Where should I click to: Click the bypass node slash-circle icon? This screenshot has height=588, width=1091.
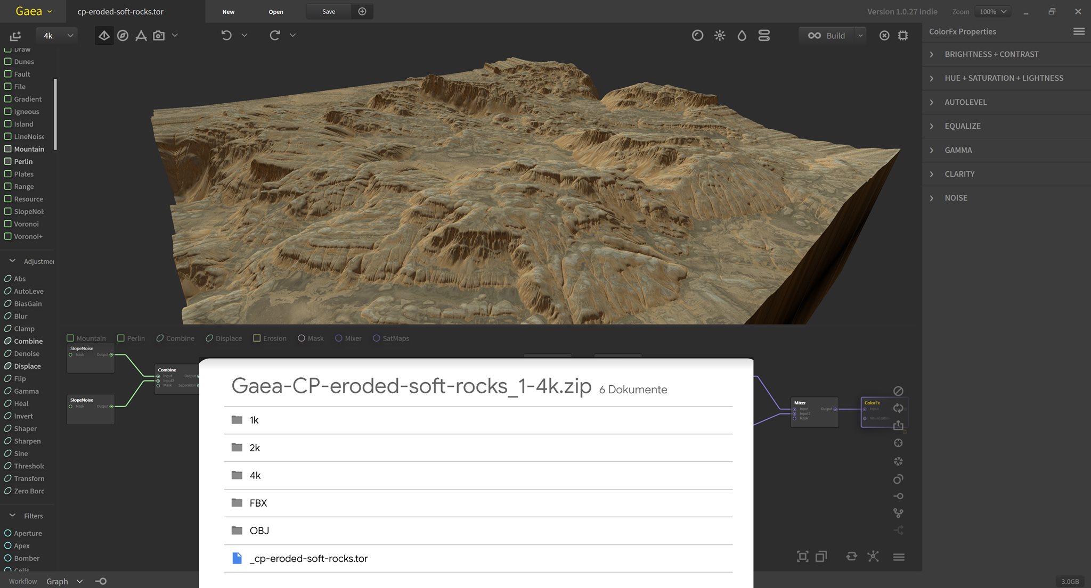[x=898, y=391]
